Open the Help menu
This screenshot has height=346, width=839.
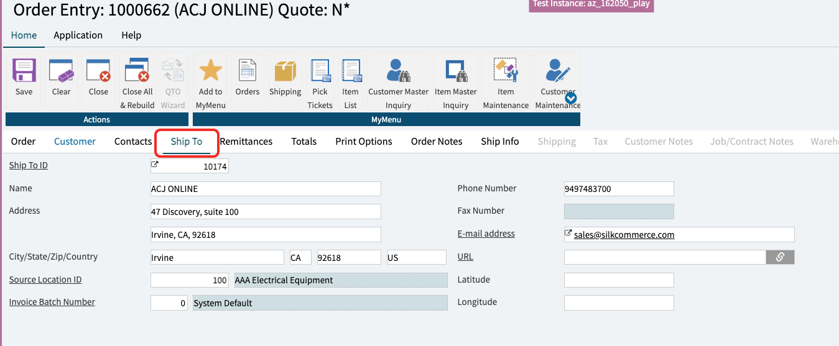[131, 35]
